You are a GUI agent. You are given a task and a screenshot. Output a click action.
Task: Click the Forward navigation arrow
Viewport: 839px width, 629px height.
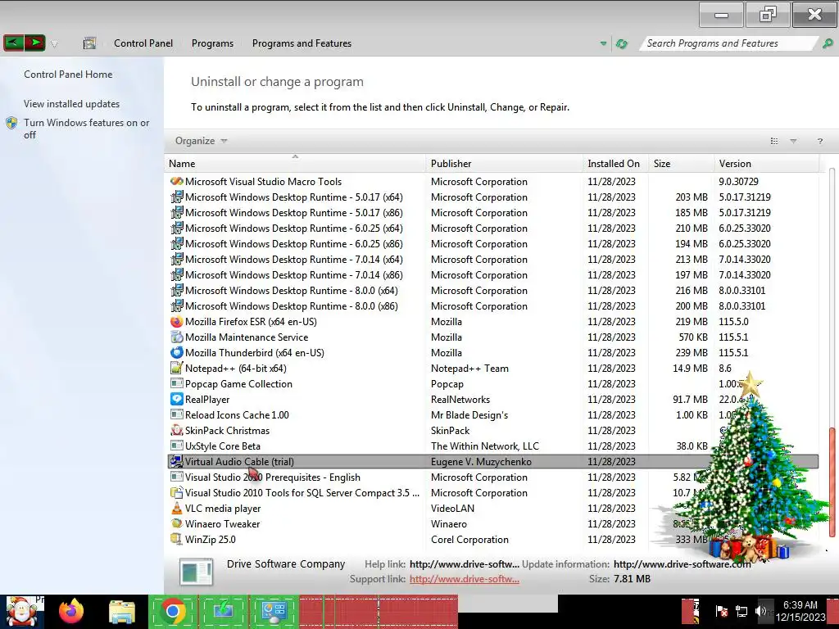click(34, 43)
